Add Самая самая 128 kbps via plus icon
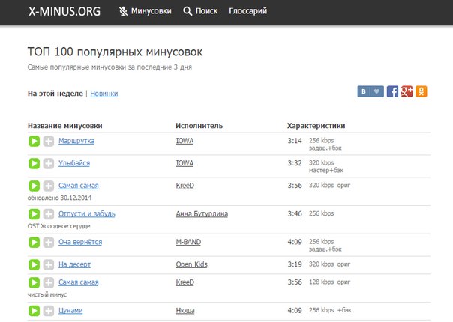Image resolution: width=453 pixels, height=322 pixels. pos(49,282)
